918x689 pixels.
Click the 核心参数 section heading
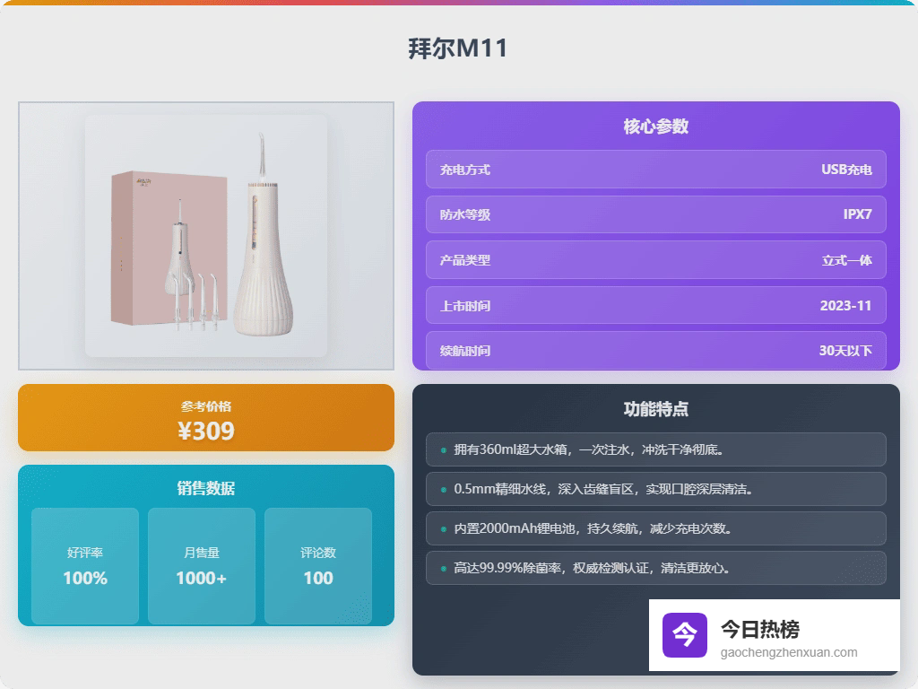click(655, 126)
